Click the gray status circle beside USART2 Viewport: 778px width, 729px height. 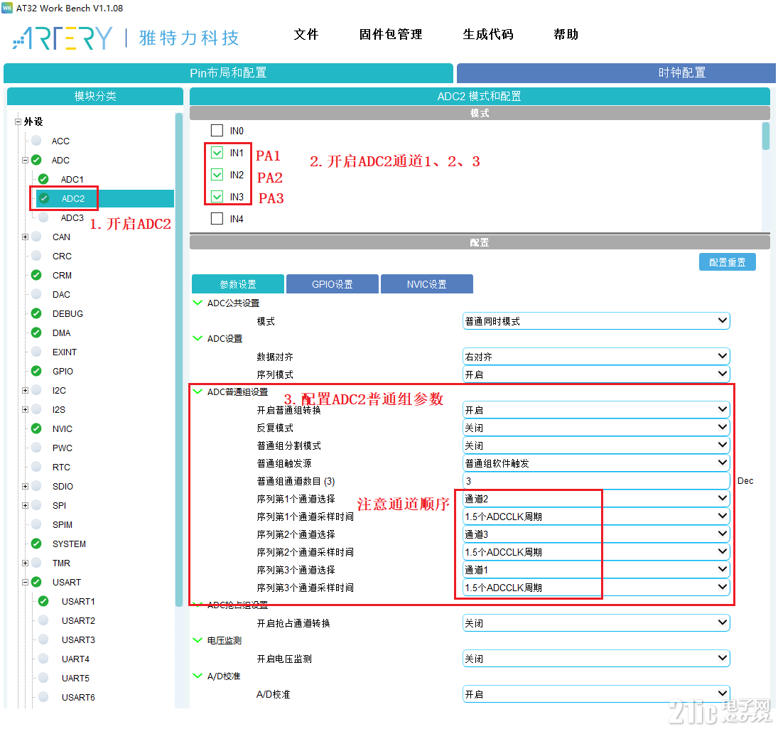[43, 620]
